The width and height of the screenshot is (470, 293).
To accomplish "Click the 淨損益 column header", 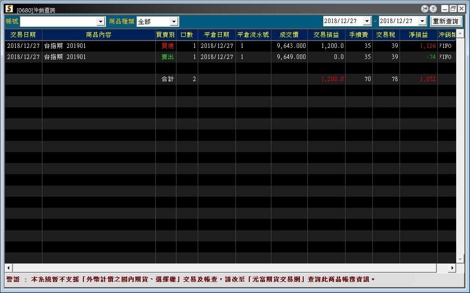I will pos(418,35).
